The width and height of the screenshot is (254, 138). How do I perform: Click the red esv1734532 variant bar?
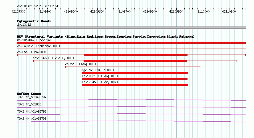(135, 85)
